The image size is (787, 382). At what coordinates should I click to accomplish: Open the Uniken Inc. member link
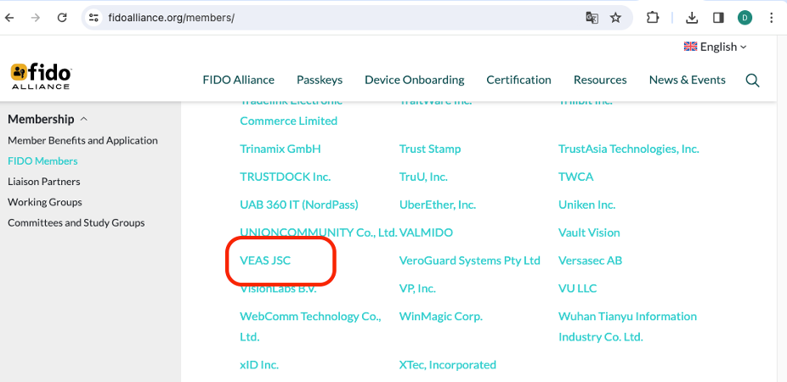pos(586,205)
